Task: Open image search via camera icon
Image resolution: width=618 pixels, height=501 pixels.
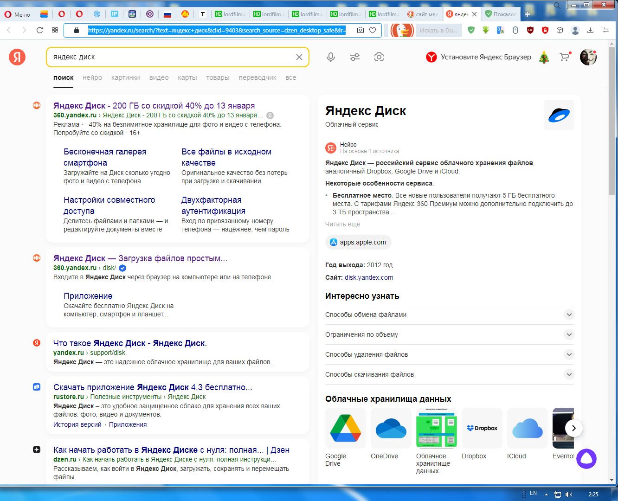Action: coord(379,57)
